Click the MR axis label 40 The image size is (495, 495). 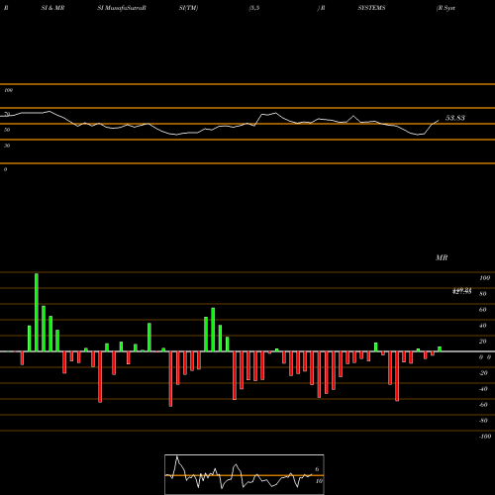click(x=483, y=326)
